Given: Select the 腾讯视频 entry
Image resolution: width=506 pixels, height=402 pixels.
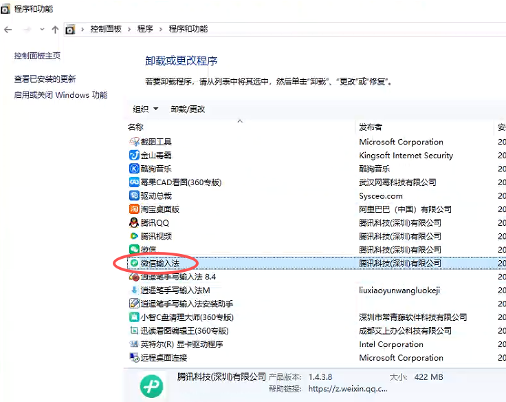Looking at the screenshot, I should (x=156, y=236).
